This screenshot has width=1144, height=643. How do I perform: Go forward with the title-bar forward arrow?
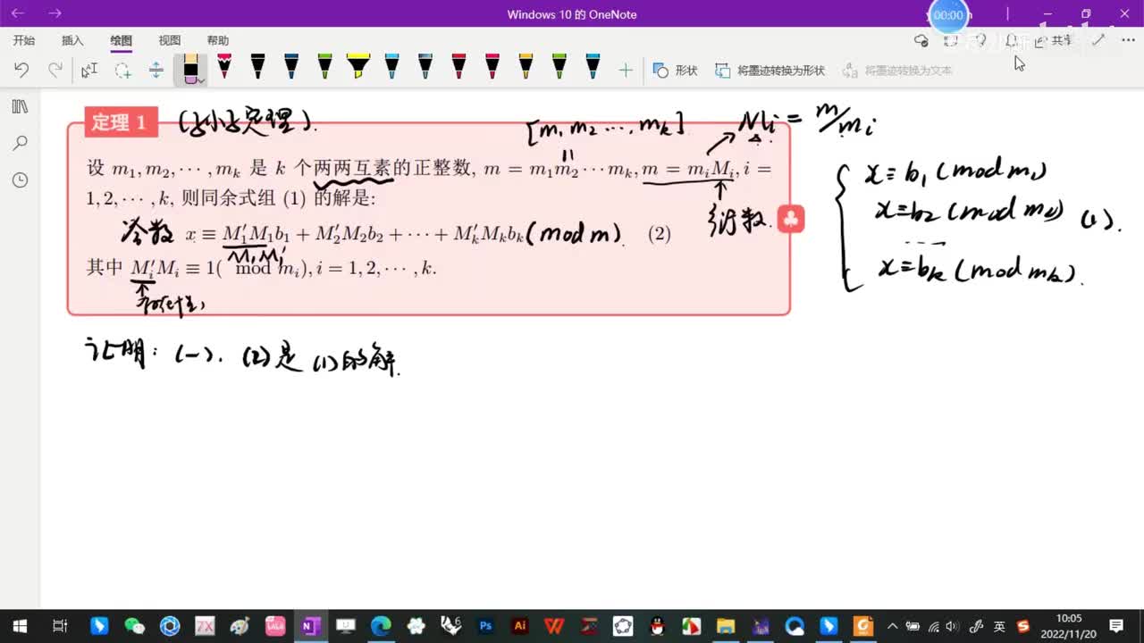(55, 13)
